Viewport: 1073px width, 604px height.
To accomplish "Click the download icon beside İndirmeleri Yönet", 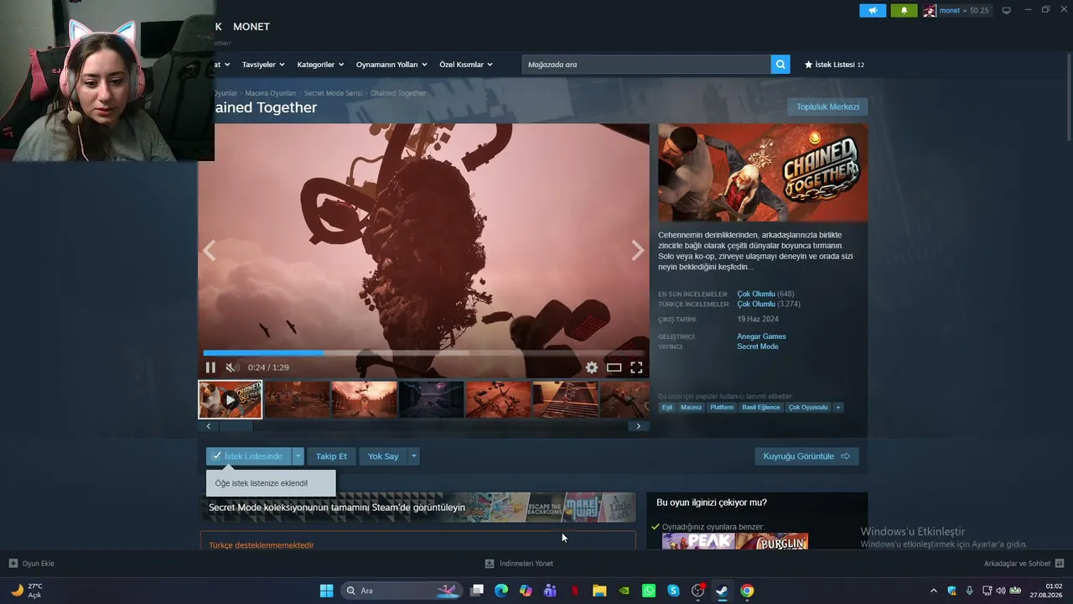I will click(490, 564).
